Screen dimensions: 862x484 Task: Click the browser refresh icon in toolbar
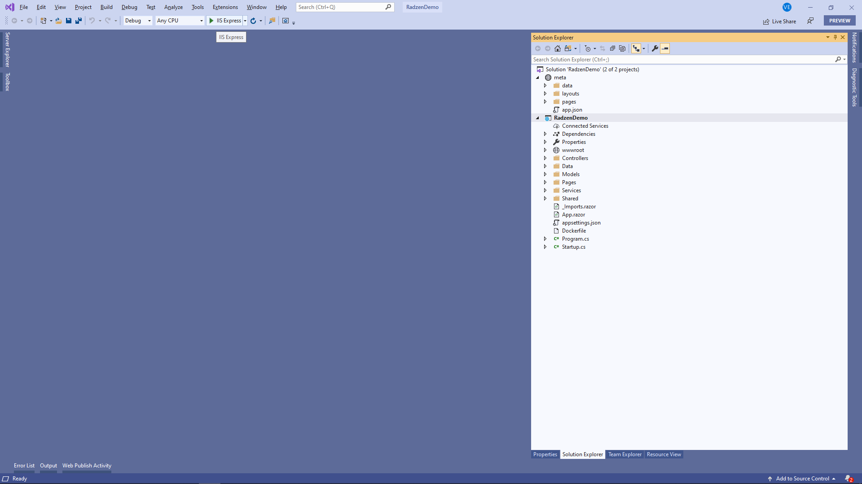pos(253,21)
